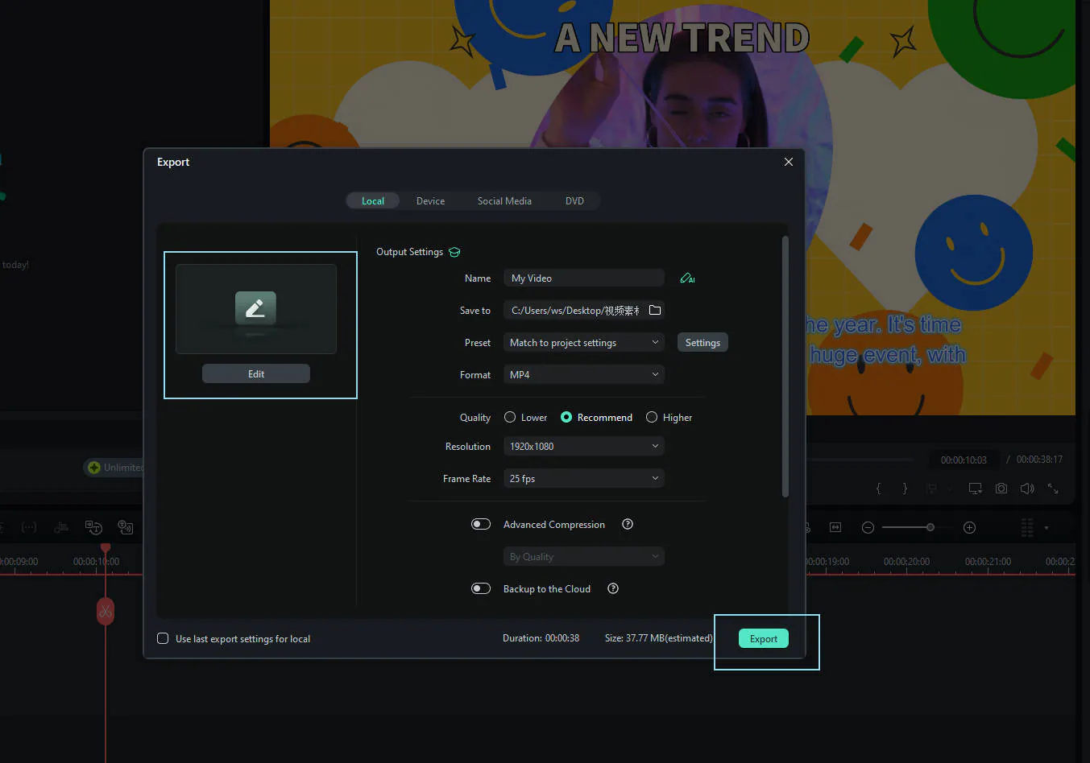Switch to the DVD export tab
Viewport: 1090px width, 763px height.
pyautogui.click(x=574, y=200)
